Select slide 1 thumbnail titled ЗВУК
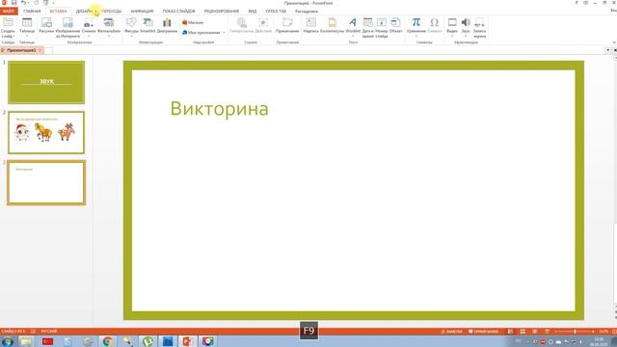 point(46,82)
